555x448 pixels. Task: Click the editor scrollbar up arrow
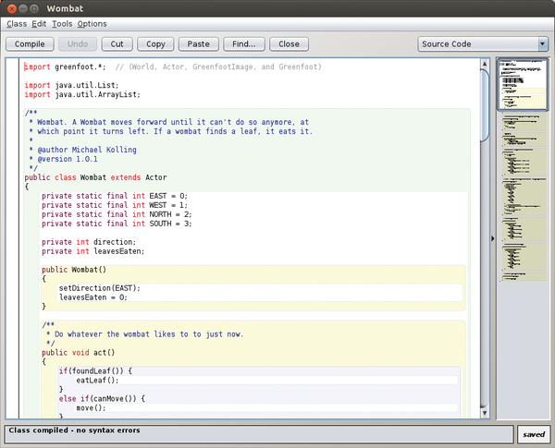pos(484,64)
